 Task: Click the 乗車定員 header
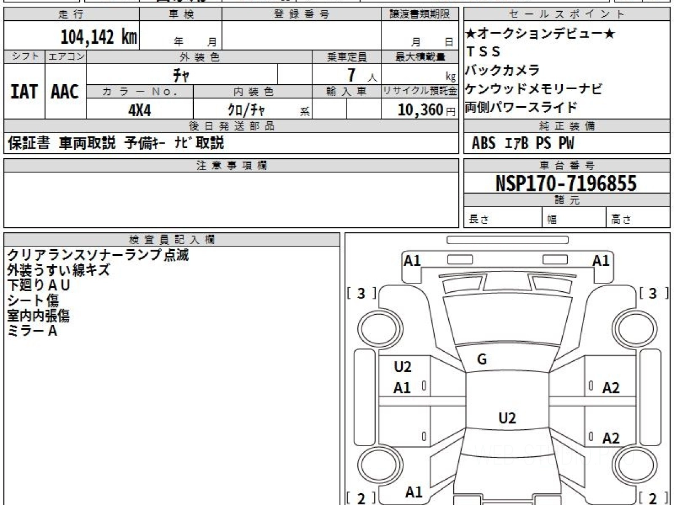[347, 57]
